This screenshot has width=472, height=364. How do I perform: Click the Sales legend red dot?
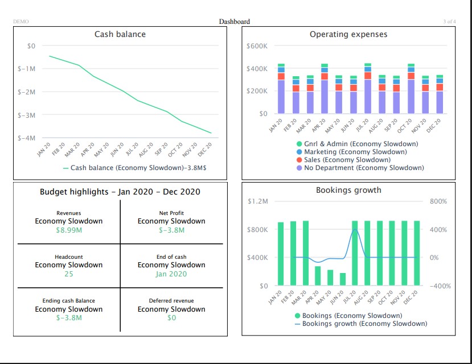tap(299, 160)
